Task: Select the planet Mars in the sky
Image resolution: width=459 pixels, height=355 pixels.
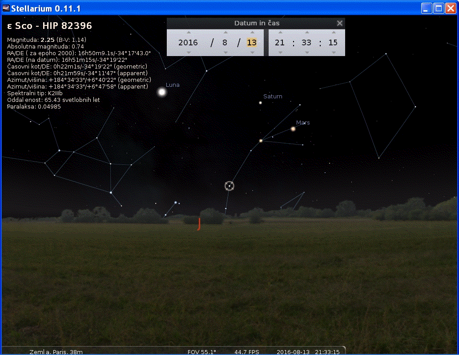Action: (293, 129)
